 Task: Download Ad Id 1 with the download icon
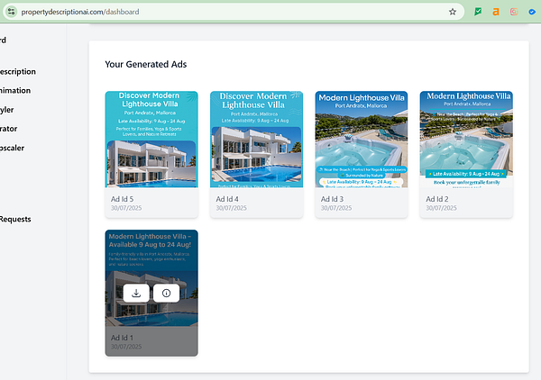[x=136, y=294]
